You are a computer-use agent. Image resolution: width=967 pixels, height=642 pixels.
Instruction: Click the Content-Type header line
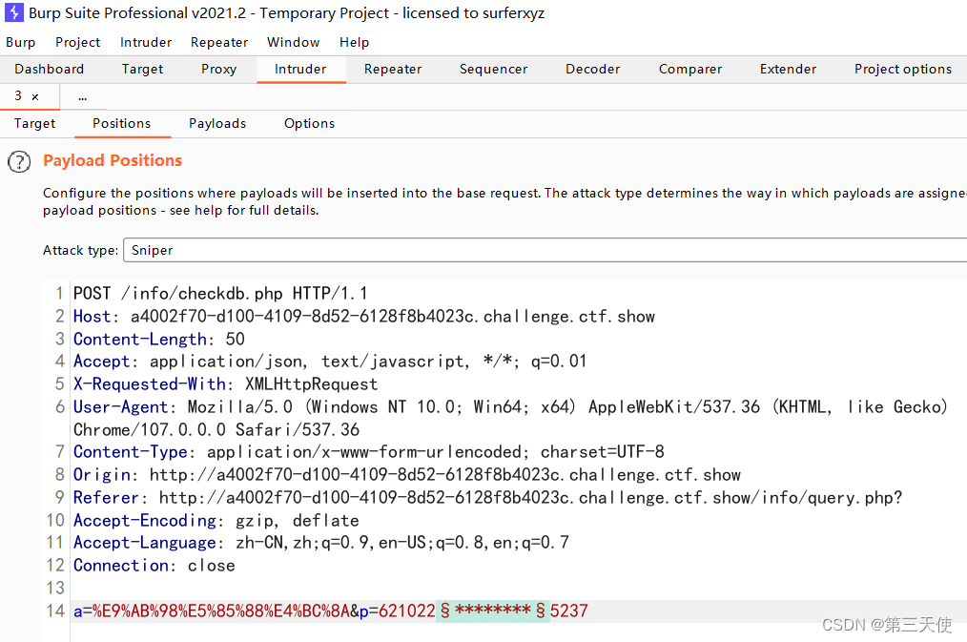369,452
